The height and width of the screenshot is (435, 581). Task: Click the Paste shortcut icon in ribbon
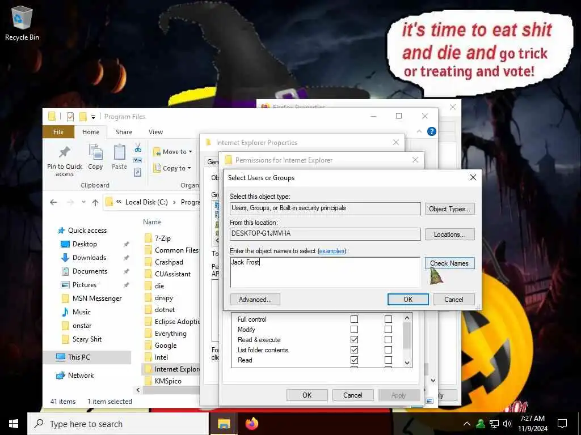[138, 172]
